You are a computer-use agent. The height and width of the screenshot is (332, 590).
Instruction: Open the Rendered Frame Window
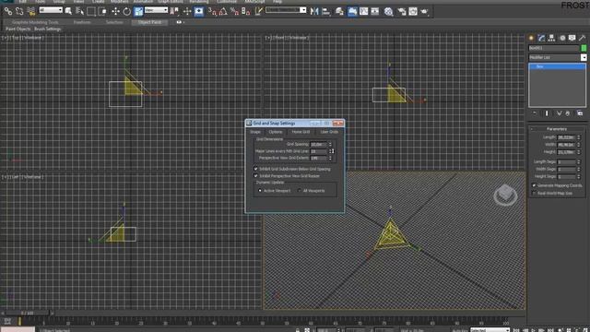(413, 11)
